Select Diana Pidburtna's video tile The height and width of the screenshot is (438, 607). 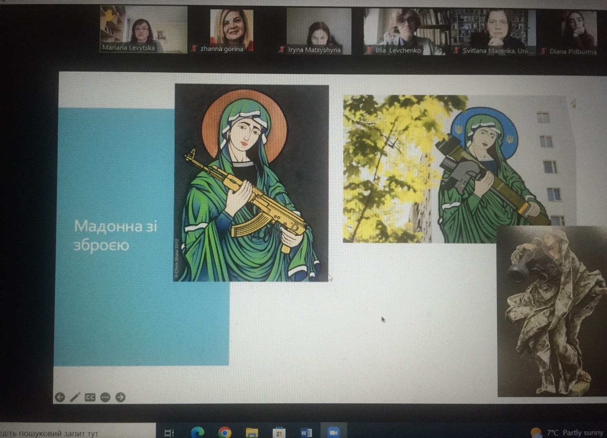point(579,32)
